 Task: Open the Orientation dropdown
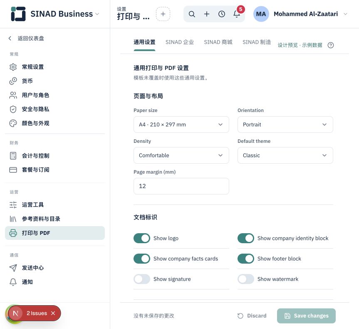[285, 125]
